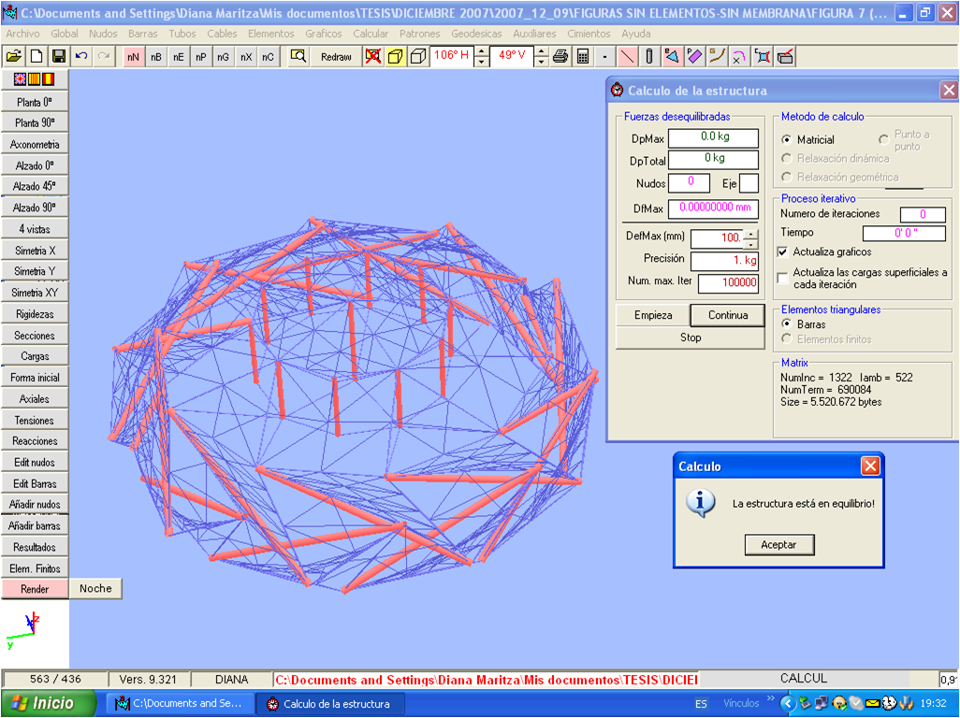The height and width of the screenshot is (718, 960).
Task: Click the save diskette icon
Action: (x=59, y=56)
